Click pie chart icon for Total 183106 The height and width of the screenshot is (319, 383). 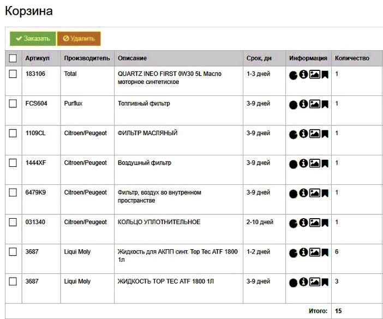pos(293,75)
